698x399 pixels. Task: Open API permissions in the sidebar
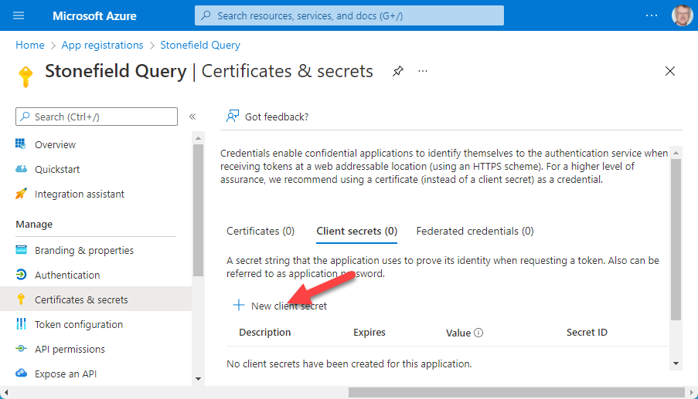coord(70,349)
